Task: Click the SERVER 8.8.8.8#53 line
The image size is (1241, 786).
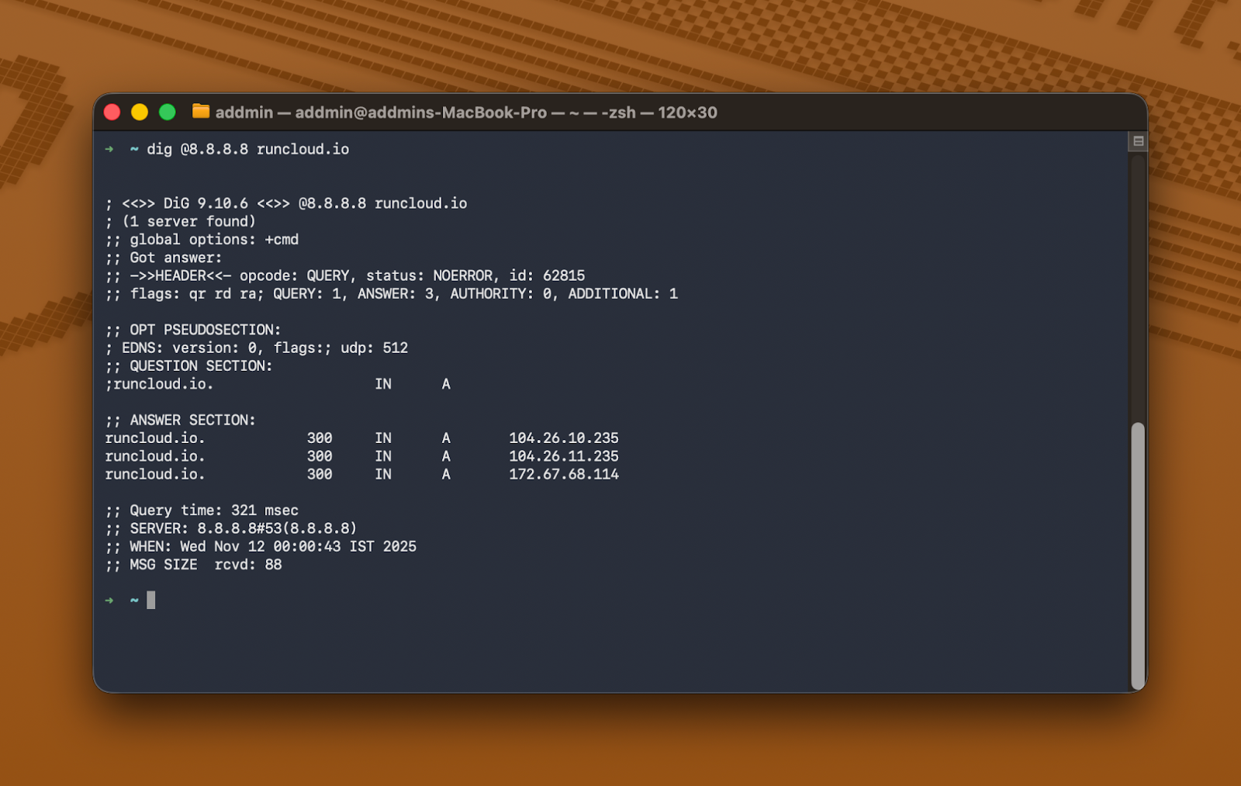Action: click(231, 528)
